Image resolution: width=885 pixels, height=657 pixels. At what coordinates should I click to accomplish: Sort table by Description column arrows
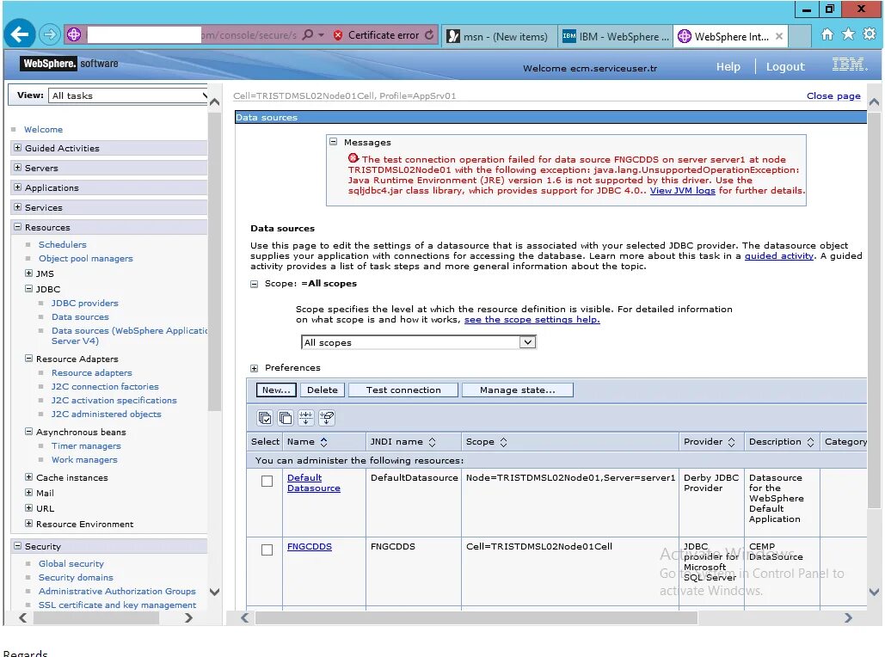[x=810, y=442]
